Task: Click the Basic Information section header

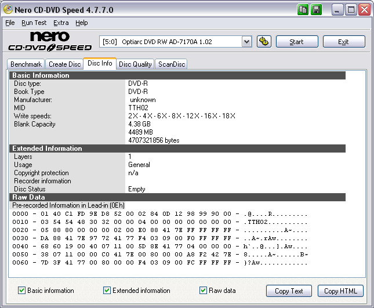Action: (177, 75)
